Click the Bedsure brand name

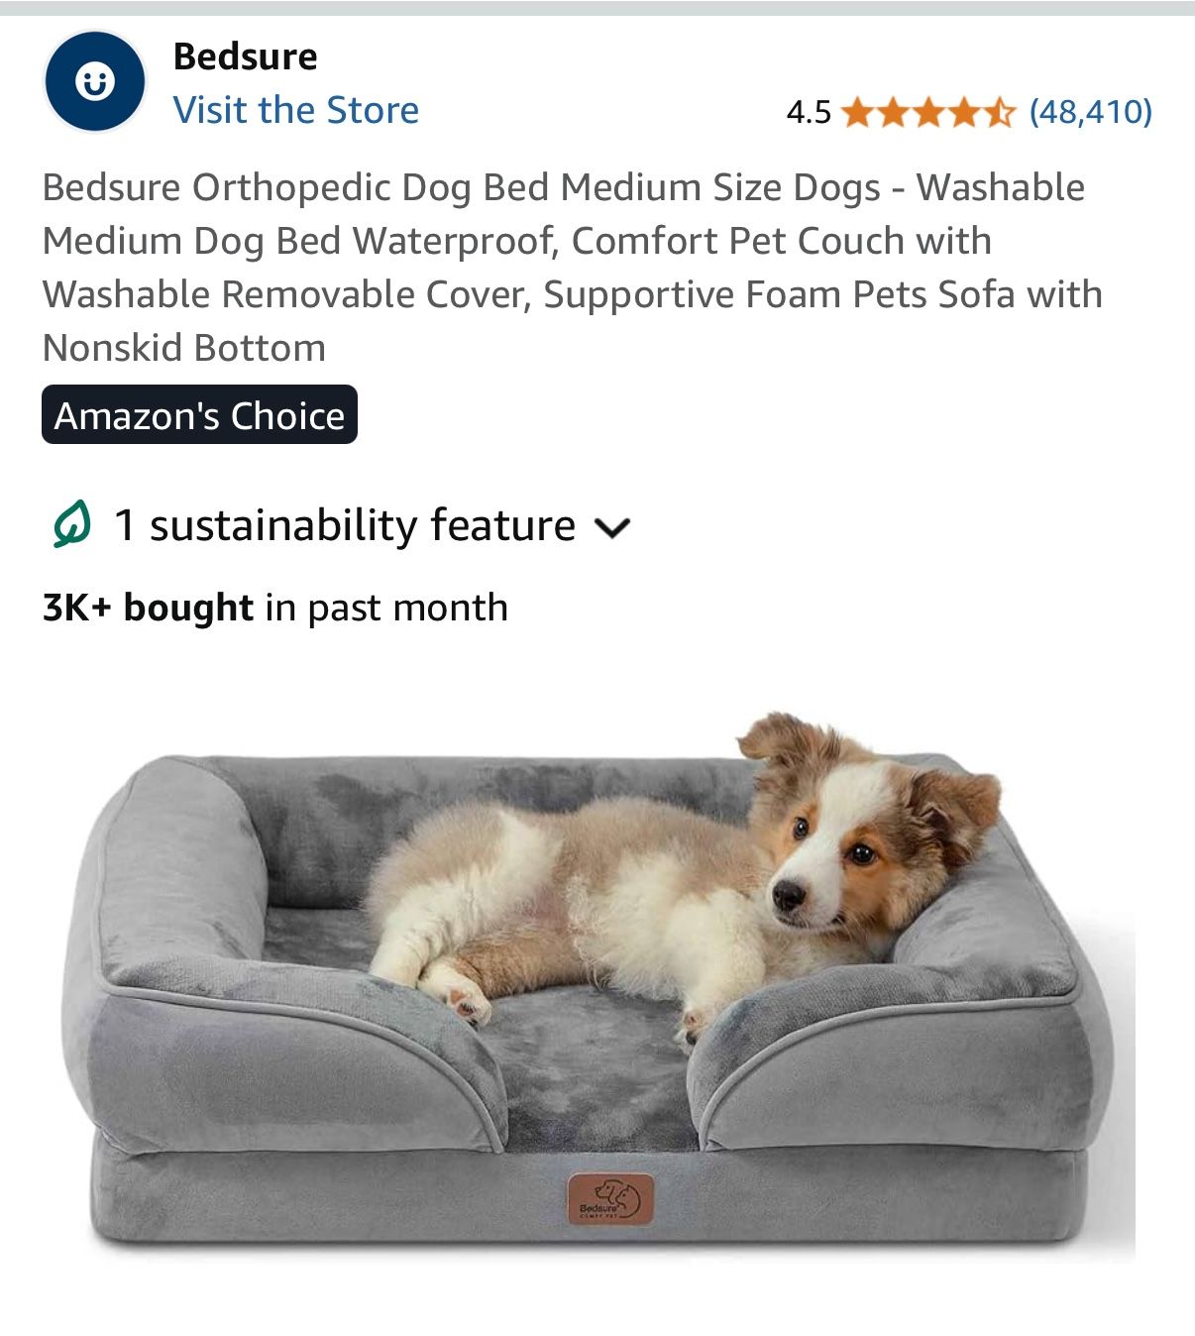point(245,56)
